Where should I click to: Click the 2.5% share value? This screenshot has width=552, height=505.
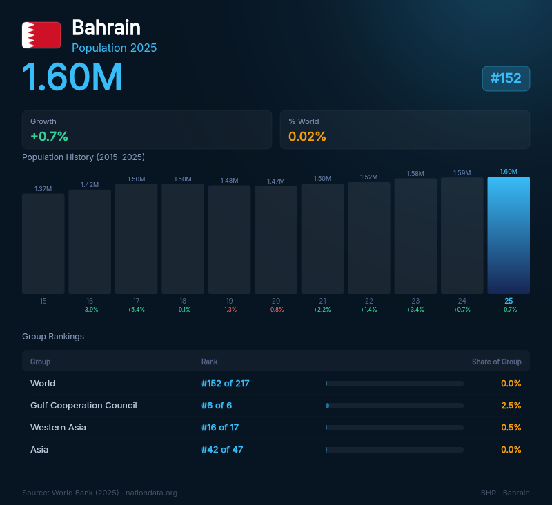point(511,406)
